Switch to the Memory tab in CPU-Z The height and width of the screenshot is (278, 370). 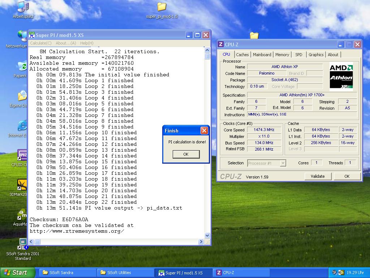click(x=282, y=55)
